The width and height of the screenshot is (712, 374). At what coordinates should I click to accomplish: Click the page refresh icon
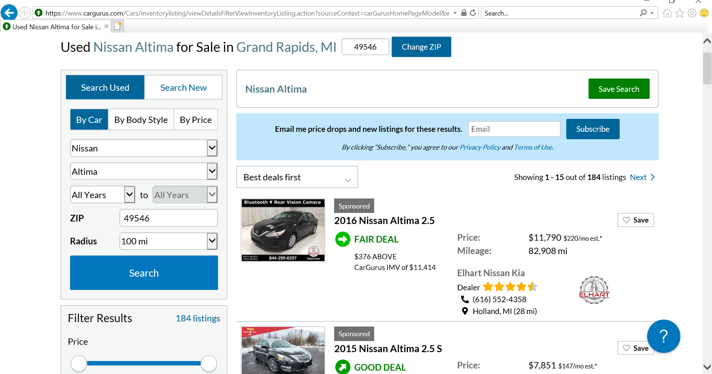click(x=473, y=13)
